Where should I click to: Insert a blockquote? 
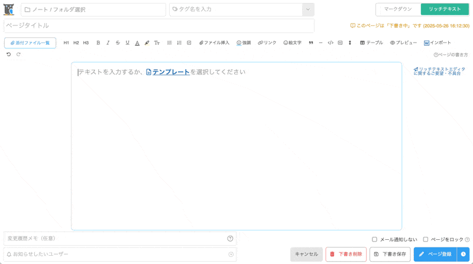(311, 43)
